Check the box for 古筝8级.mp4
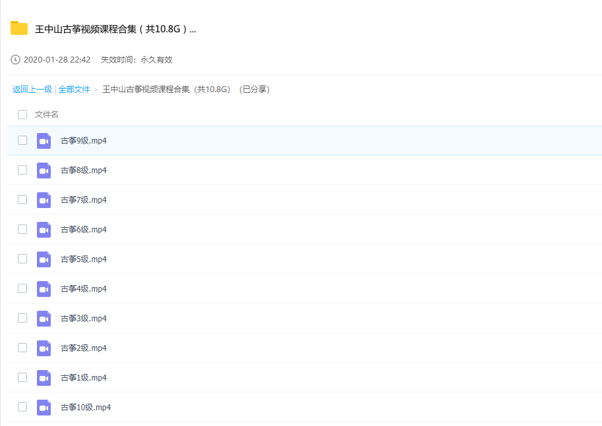This screenshot has width=602, height=426. pos(22,170)
